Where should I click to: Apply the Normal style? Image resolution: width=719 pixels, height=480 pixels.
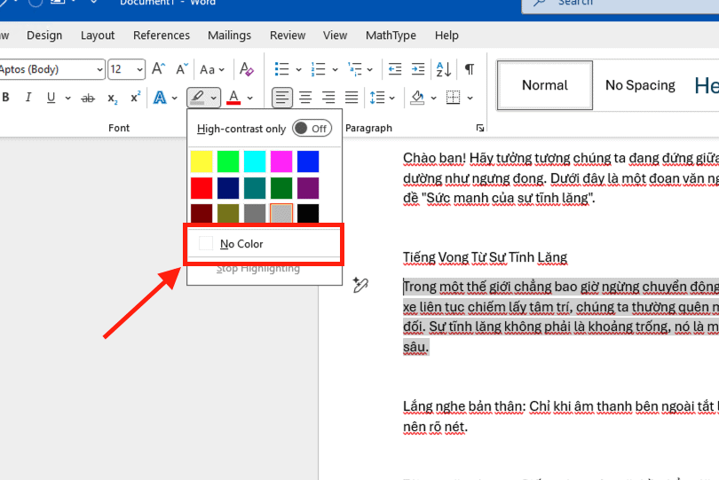pyautogui.click(x=545, y=85)
